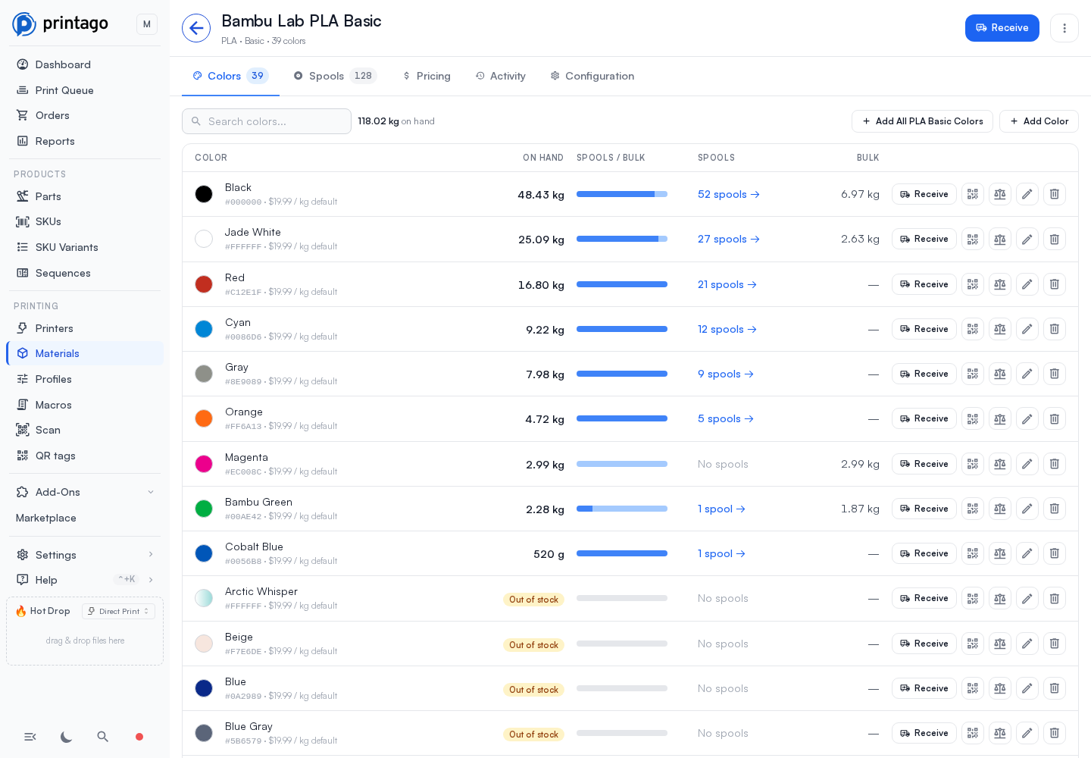Go back using the circled arrow icon

coord(196,28)
